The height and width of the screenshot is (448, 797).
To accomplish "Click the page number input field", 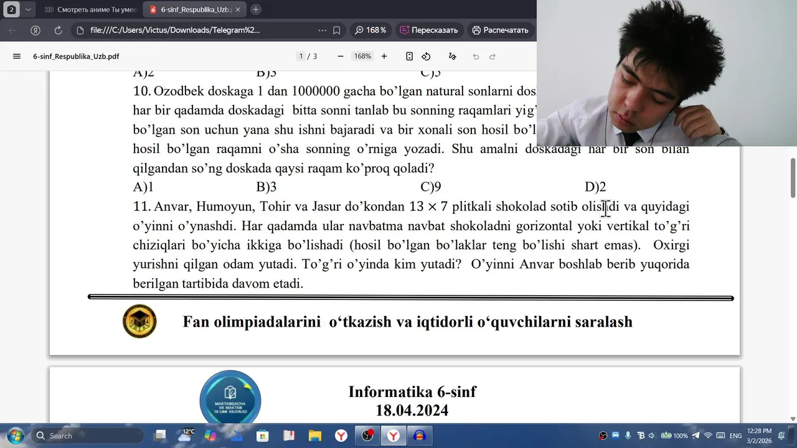I will point(301,56).
